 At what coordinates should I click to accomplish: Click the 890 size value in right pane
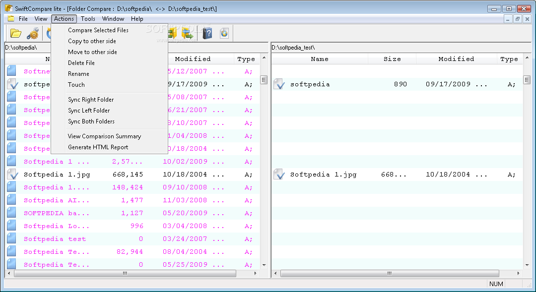pyautogui.click(x=401, y=84)
